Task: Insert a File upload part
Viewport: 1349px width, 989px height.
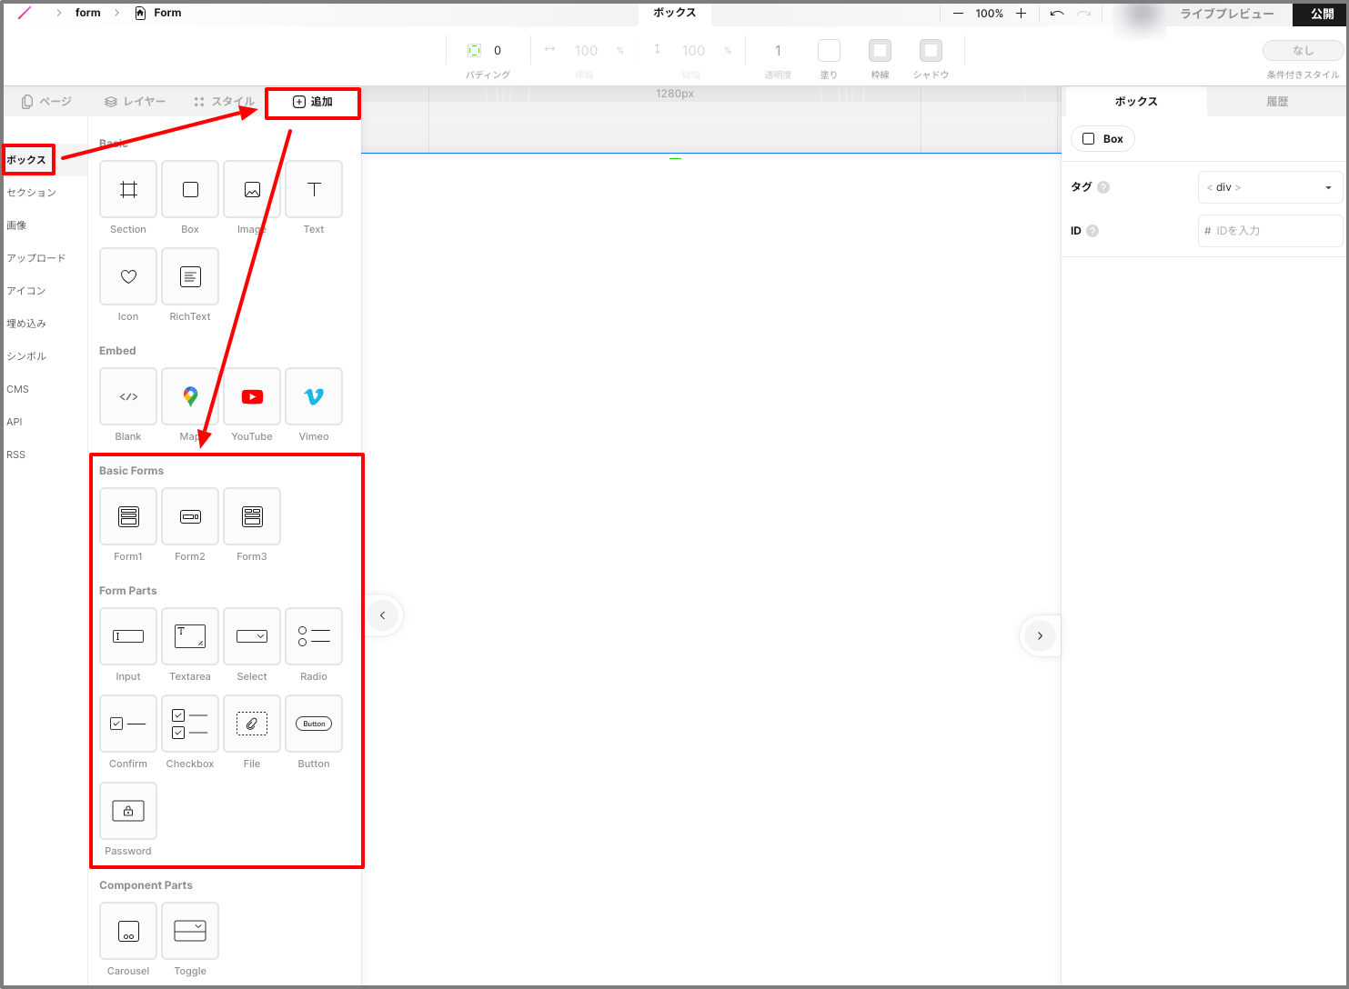Action: coord(252,724)
